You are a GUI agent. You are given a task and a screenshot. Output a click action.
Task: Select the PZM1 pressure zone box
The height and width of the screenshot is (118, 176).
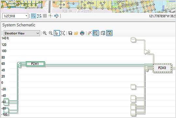coord(35,64)
